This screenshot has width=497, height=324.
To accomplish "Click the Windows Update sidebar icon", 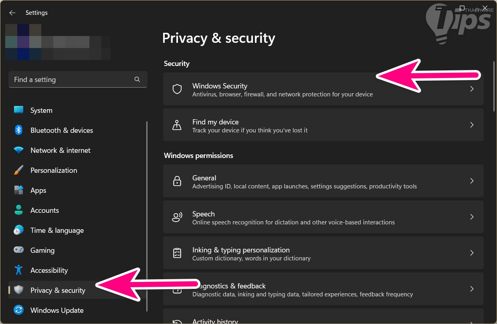I will coord(18,310).
